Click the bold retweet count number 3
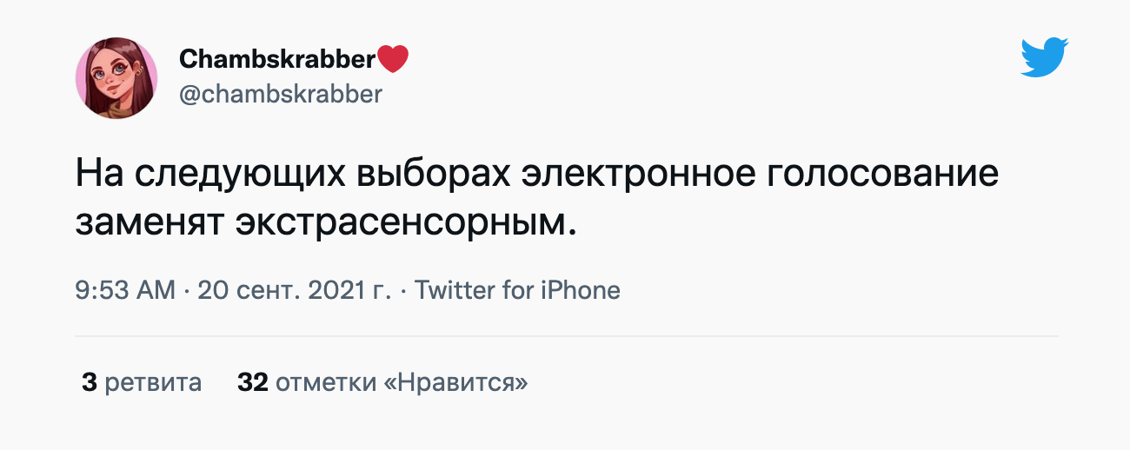This screenshot has width=1130, height=450. 89,382
